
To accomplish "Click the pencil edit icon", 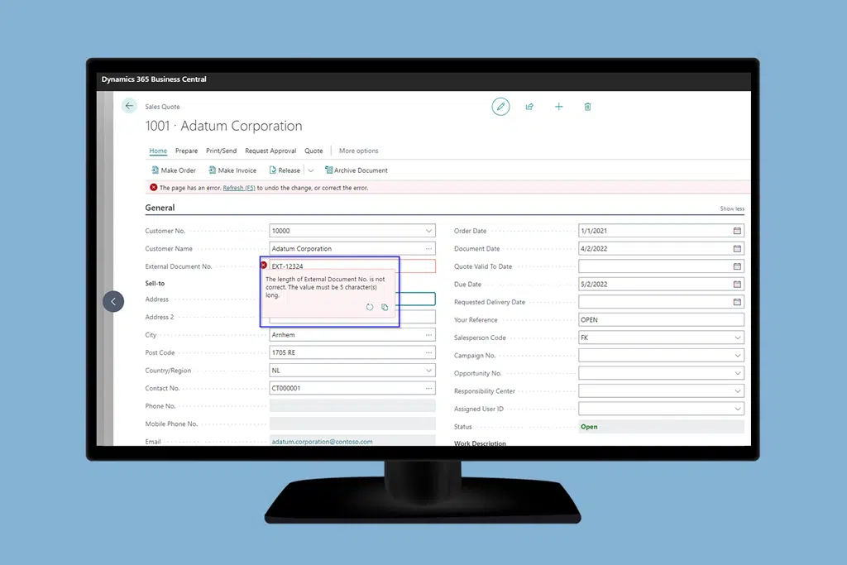I will pos(500,107).
